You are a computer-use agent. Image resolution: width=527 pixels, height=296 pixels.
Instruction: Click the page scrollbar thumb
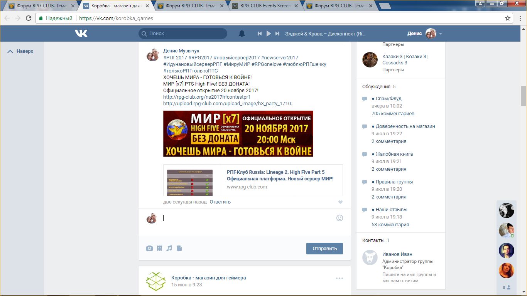pos(524,96)
